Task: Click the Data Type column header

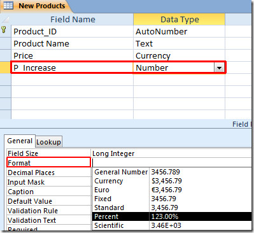Action: [179, 20]
